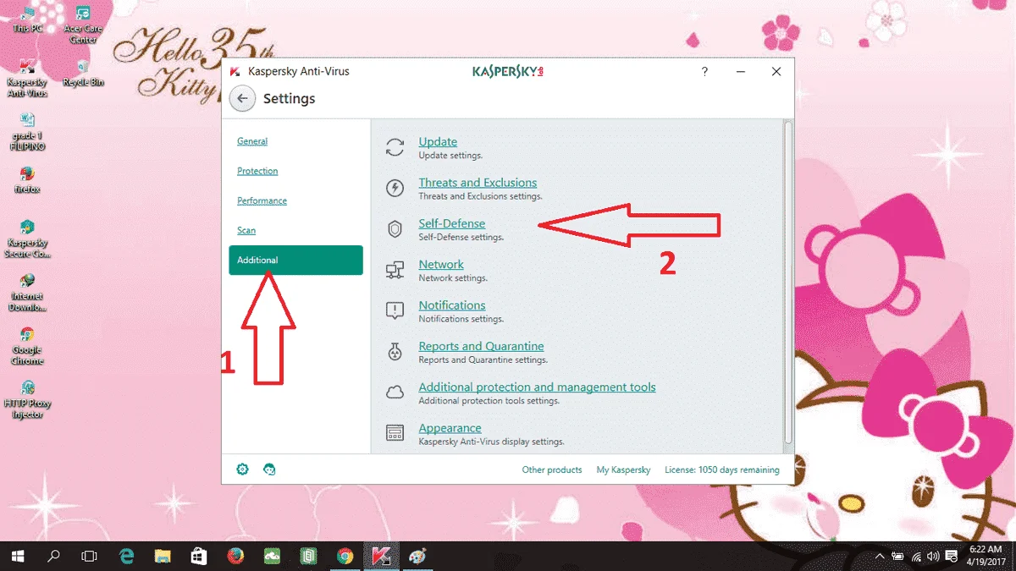
Task: Switch to the Scan settings tab
Action: tap(246, 230)
